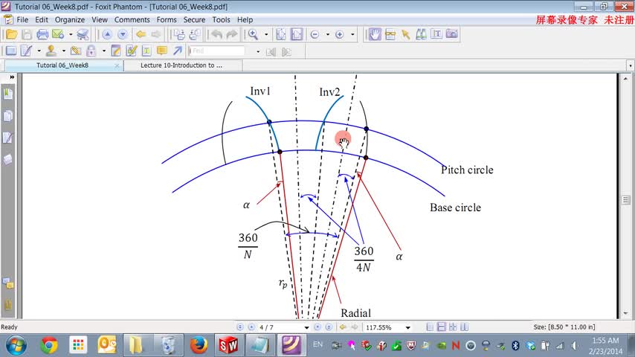Open the Bookmarks panel in sidebar
635x357 pixels.
pyautogui.click(x=8, y=94)
